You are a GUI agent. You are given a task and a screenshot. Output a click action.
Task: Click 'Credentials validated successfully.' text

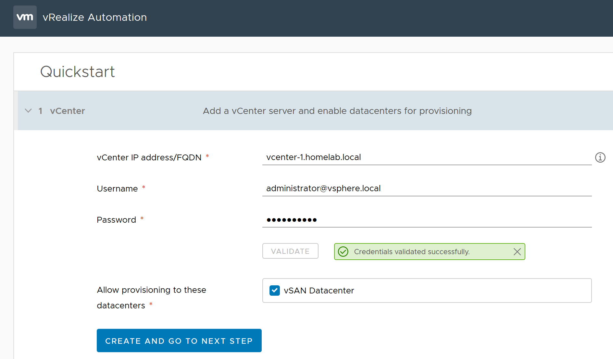point(412,252)
